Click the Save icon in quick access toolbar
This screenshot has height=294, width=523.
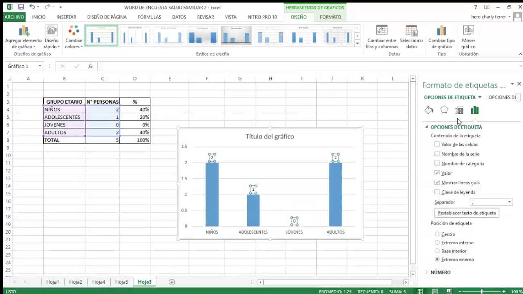(x=21, y=7)
